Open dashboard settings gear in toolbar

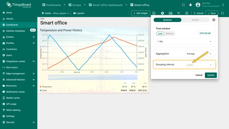162,13
